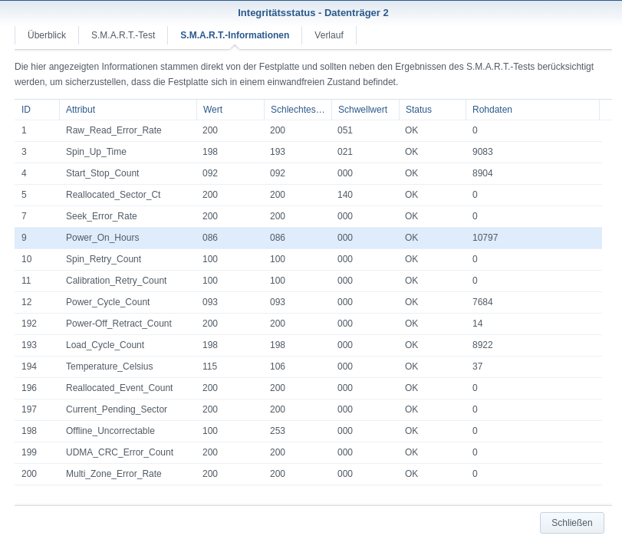
Task: Click the Schlechtester column header
Action: click(298, 110)
